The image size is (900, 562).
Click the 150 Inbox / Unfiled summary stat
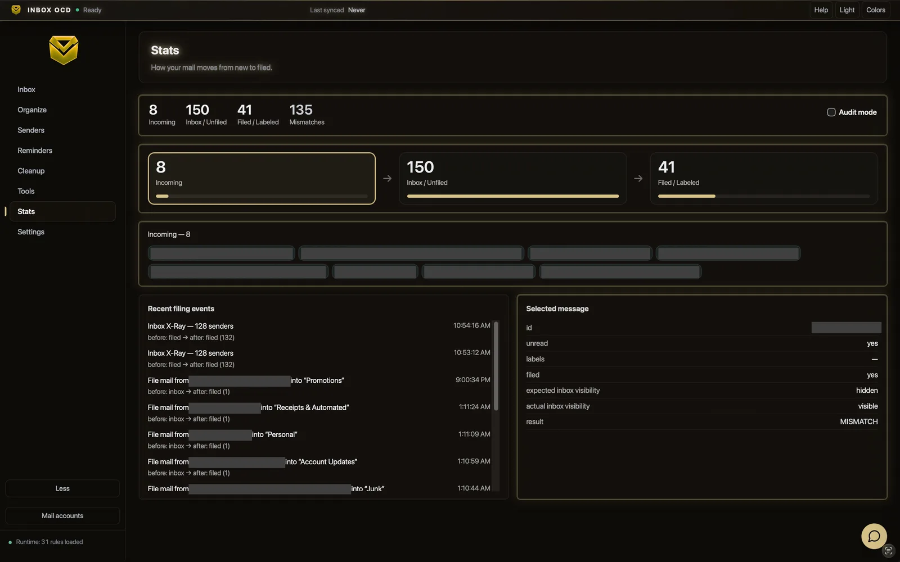tap(206, 114)
